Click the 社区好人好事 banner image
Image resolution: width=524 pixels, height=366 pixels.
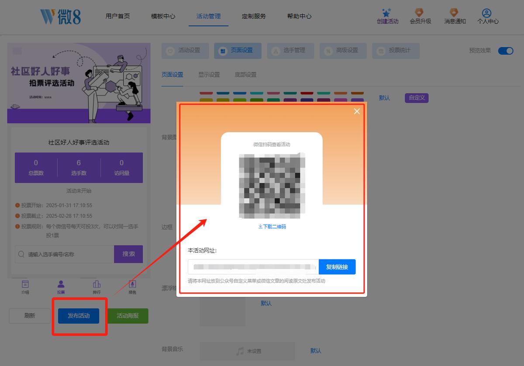79,83
